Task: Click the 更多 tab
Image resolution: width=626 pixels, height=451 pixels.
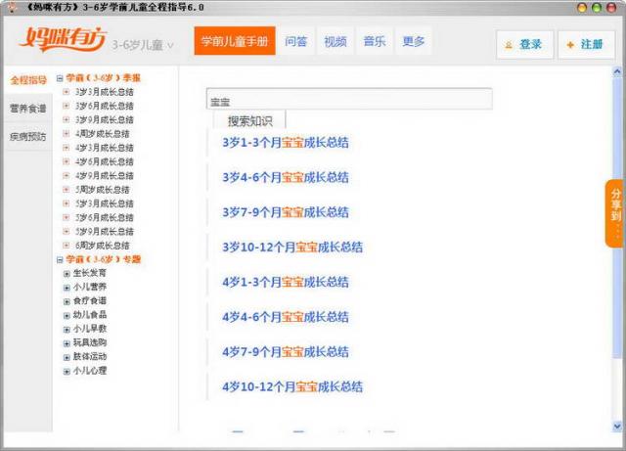Action: [413, 41]
